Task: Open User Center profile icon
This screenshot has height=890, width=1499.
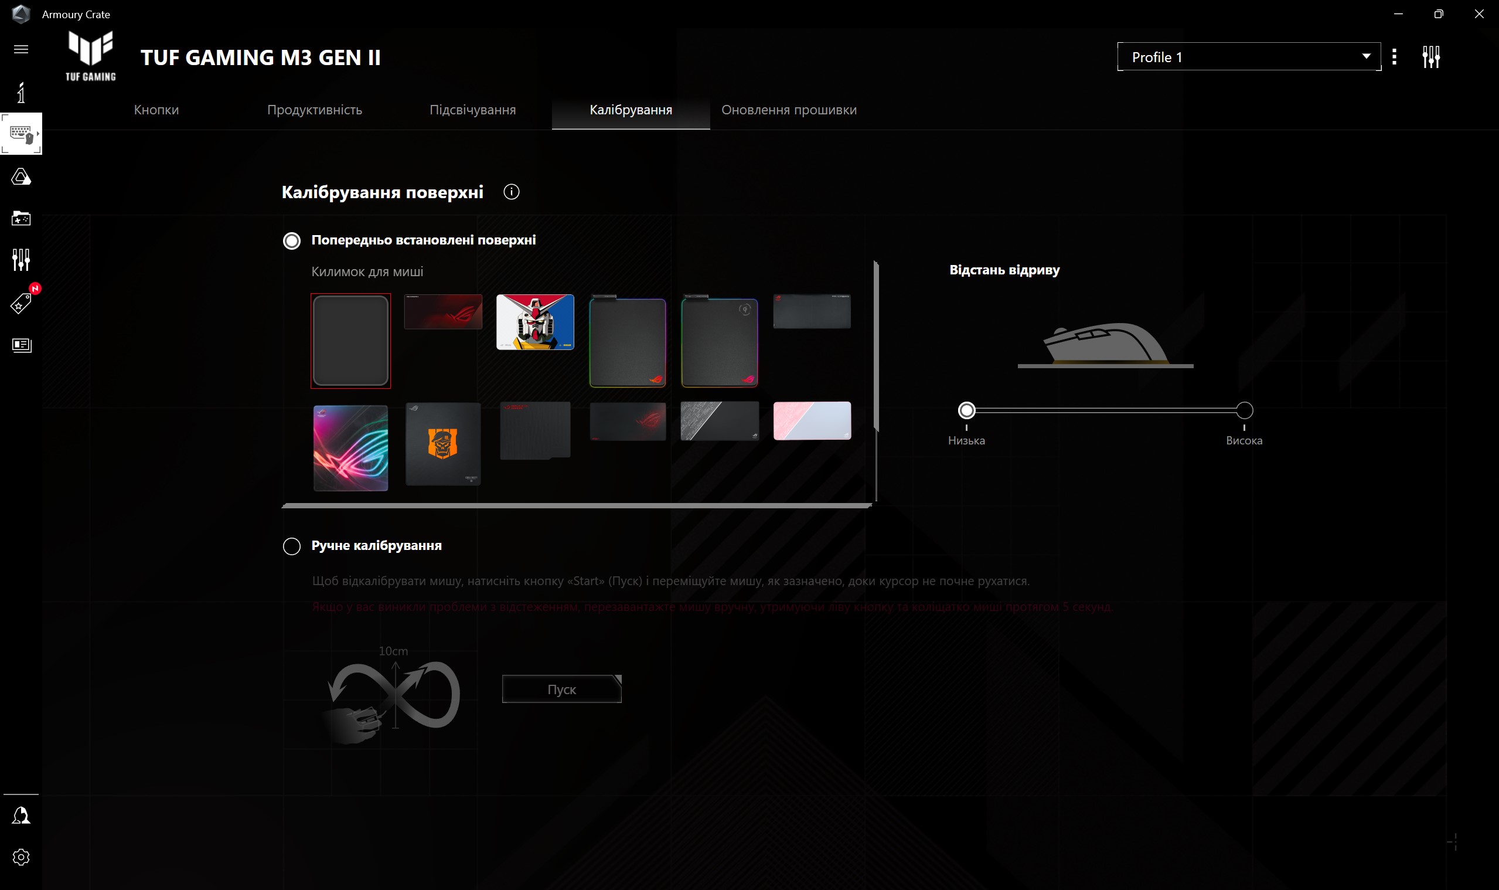Action: [21, 815]
